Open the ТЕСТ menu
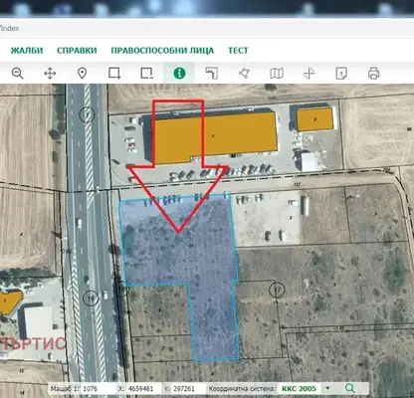 coord(238,51)
